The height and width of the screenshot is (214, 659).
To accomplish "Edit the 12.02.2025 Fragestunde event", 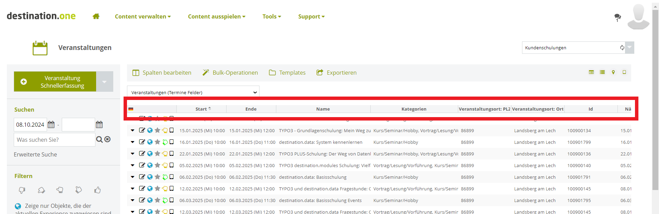I will (x=142, y=188).
